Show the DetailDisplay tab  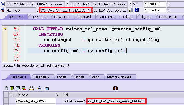click(x=168, y=17)
